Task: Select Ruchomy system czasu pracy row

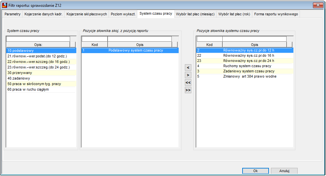Action: coord(245,66)
